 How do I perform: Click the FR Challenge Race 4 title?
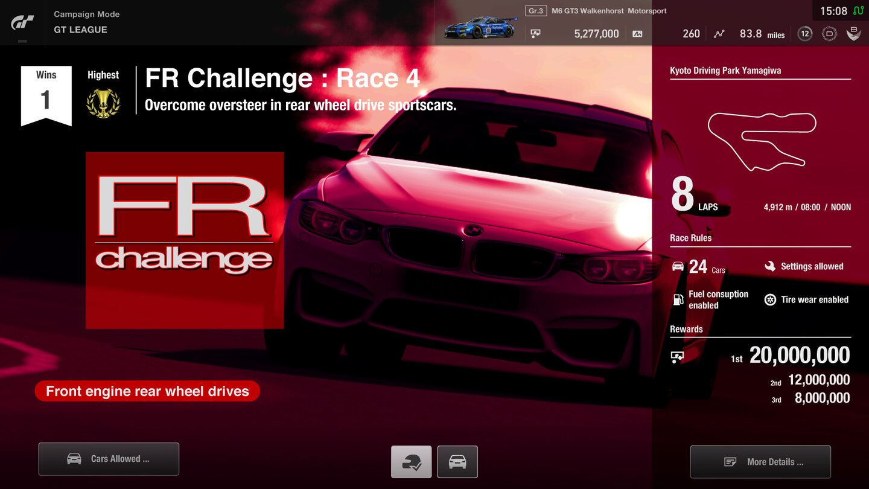[281, 78]
